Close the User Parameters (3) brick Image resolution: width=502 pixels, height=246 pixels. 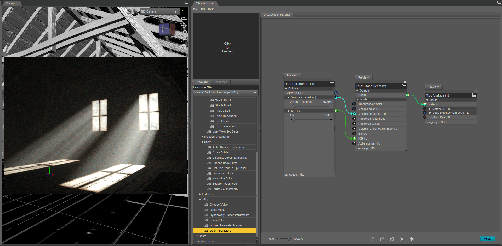334,80
